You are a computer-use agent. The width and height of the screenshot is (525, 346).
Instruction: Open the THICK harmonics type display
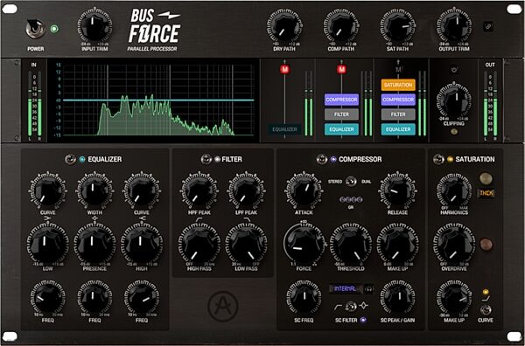486,193
